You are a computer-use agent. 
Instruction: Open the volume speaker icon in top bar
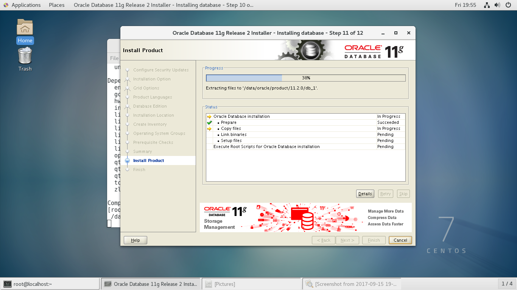[497, 5]
